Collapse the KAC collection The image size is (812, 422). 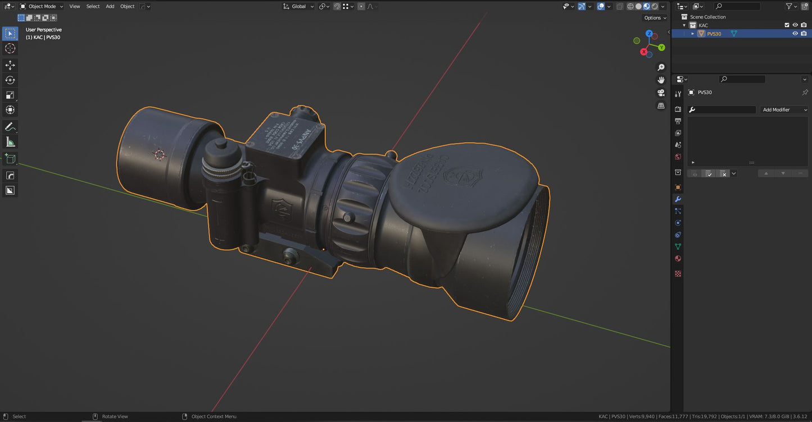pos(684,25)
